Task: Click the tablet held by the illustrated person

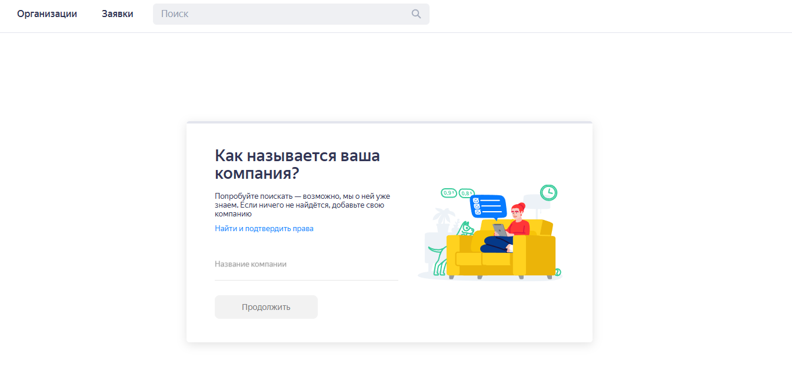Action: 500,229
